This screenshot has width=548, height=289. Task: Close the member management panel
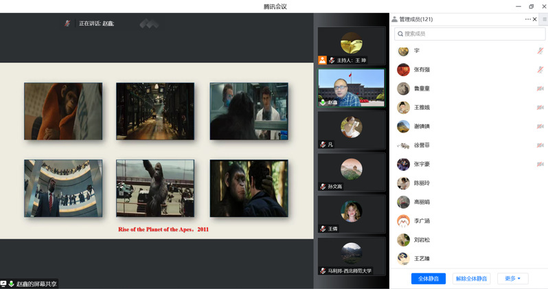[x=536, y=19]
